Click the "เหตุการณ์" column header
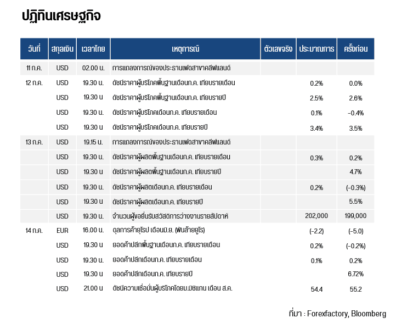 tap(185, 49)
